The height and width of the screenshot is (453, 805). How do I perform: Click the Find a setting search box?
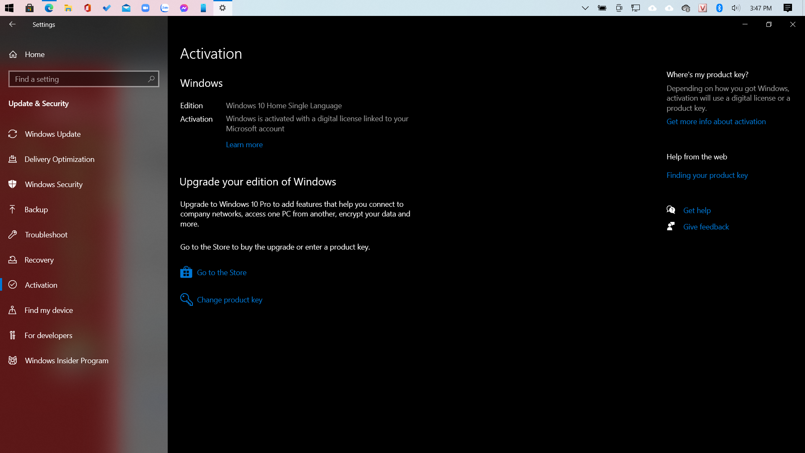84,79
